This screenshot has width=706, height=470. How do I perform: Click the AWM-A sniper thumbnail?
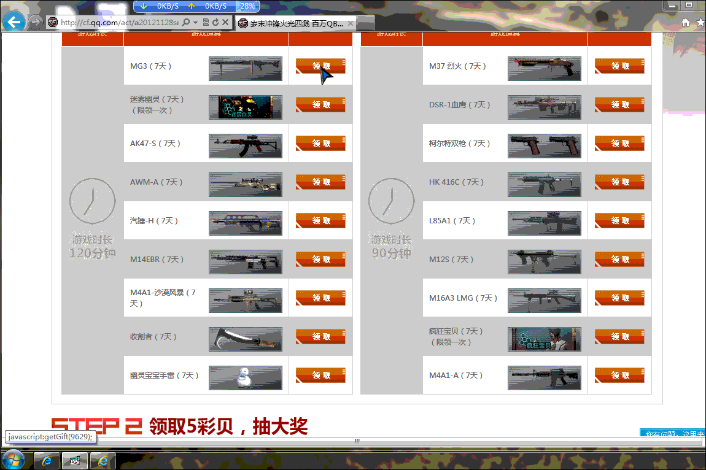tap(246, 185)
